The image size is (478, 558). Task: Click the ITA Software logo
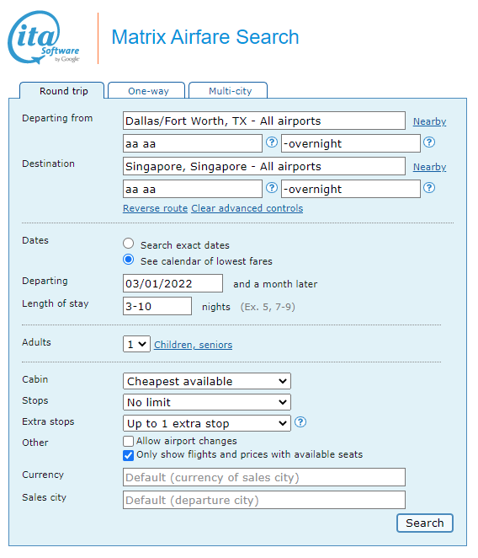click(44, 37)
